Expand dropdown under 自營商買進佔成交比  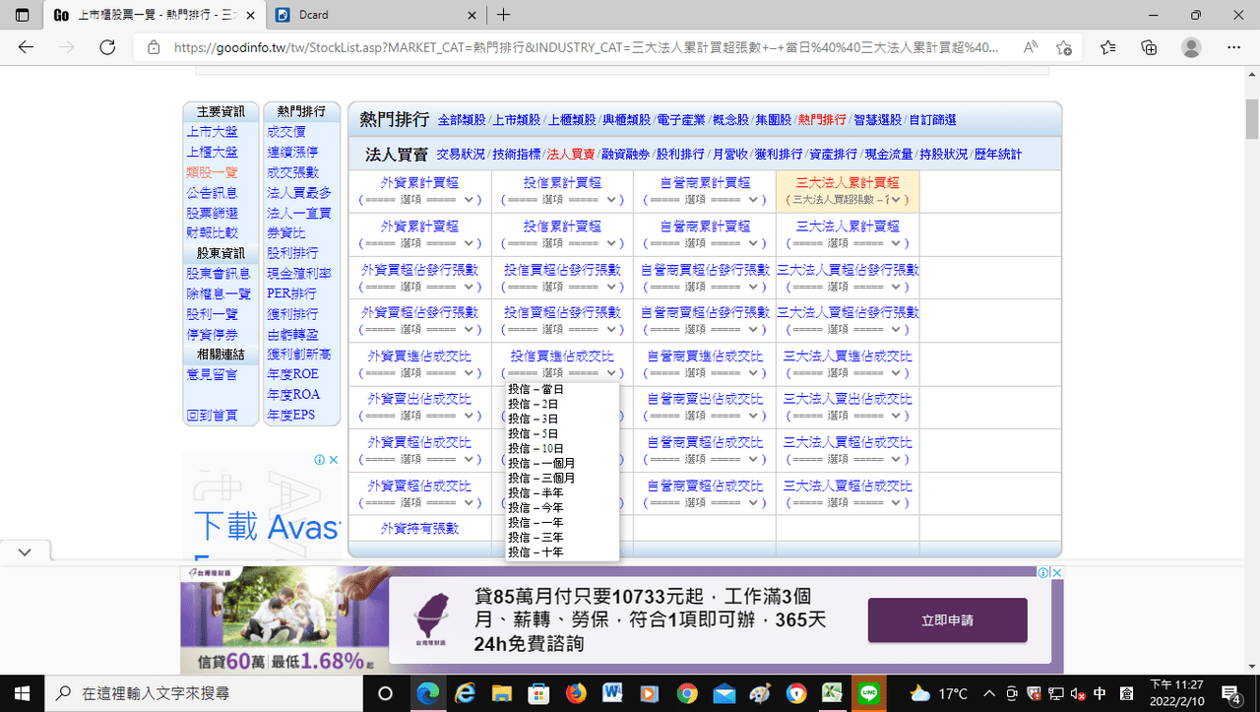705,373
